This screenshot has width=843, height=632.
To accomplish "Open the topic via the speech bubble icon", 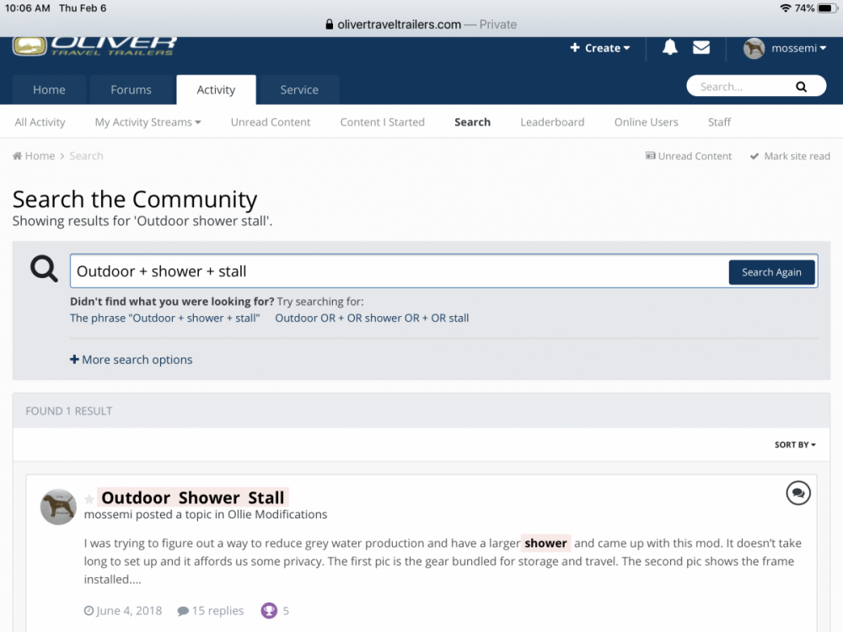I will 798,493.
